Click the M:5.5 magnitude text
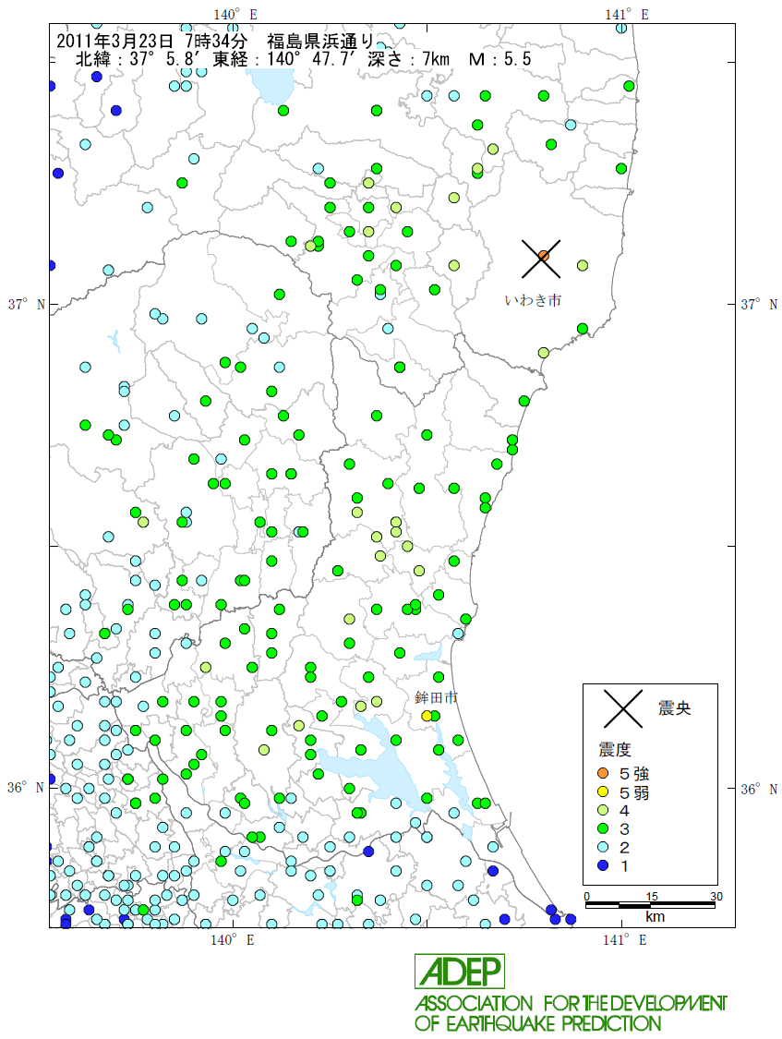Image resolution: width=782 pixels, height=1039 pixels. 499,59
